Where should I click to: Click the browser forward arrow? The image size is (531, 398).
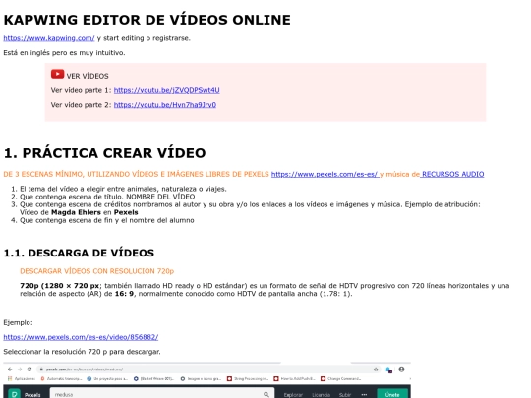[x=20, y=370]
